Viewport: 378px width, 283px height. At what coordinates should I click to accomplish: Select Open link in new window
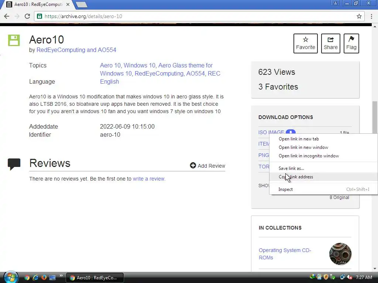pos(323,147)
